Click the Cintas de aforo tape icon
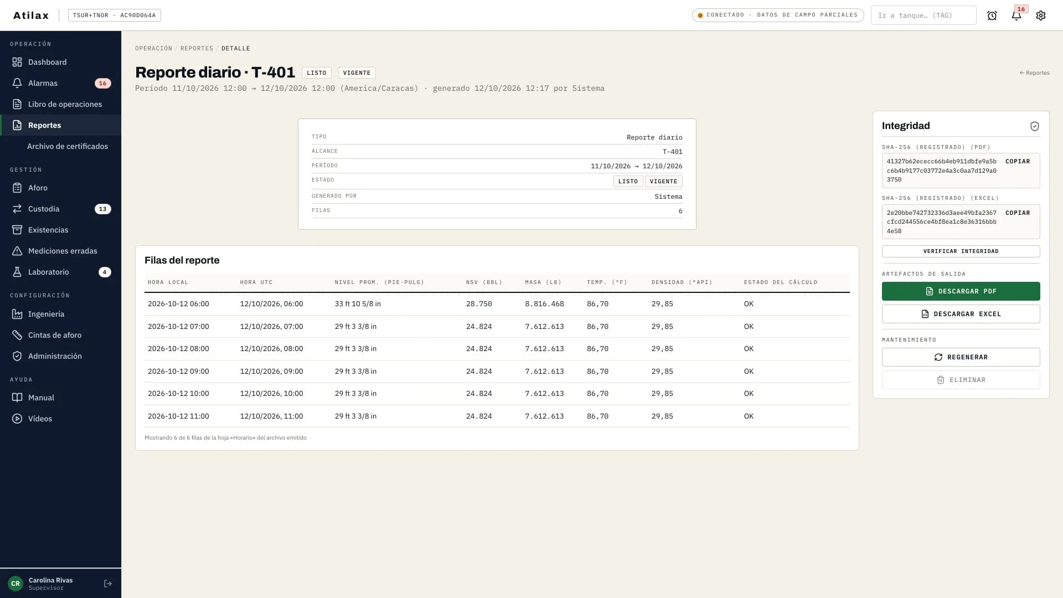 coord(17,335)
